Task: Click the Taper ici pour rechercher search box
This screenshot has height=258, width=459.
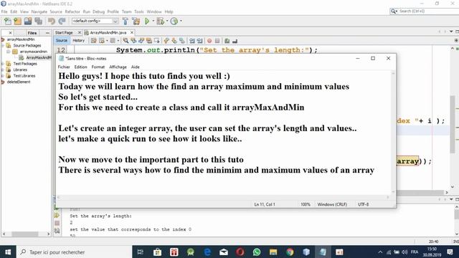Action: pyautogui.click(x=74, y=252)
